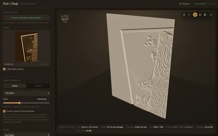Disable 'Stand it upright on the build plate'

pos(4,111)
